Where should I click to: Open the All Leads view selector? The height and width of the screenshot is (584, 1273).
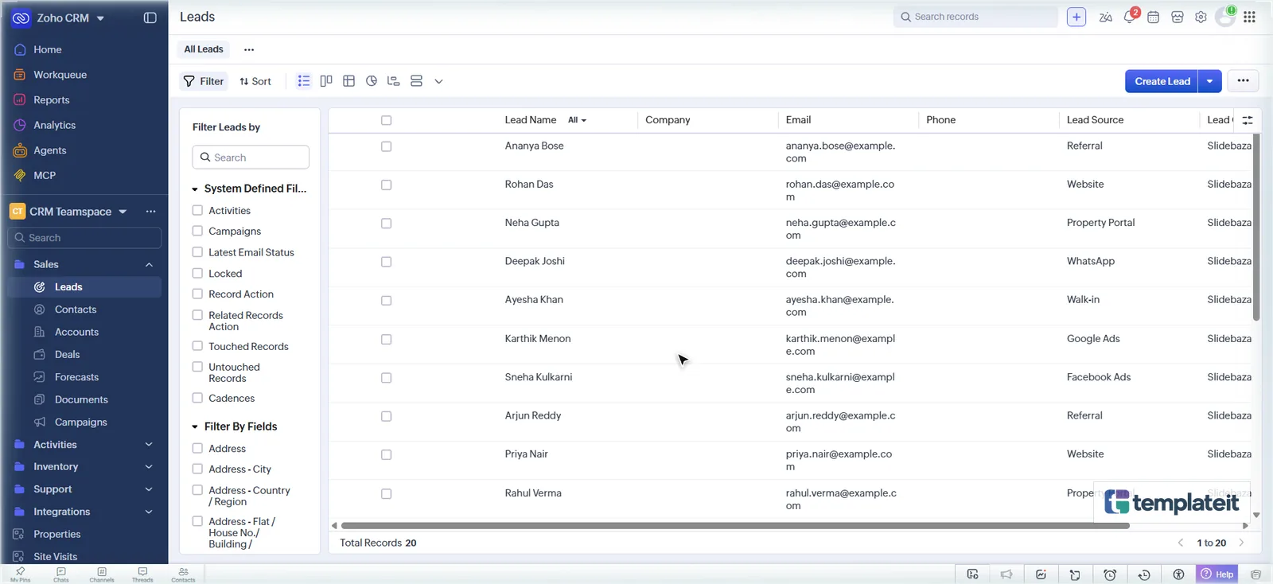[x=204, y=49]
